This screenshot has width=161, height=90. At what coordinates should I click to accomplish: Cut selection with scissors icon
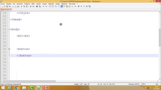[21, 6]
